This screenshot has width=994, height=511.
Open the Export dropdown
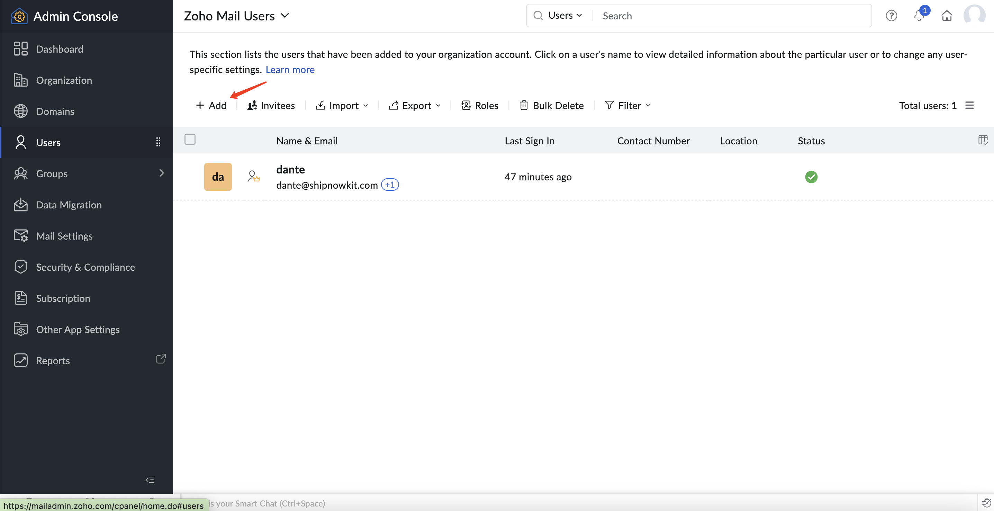coord(415,105)
